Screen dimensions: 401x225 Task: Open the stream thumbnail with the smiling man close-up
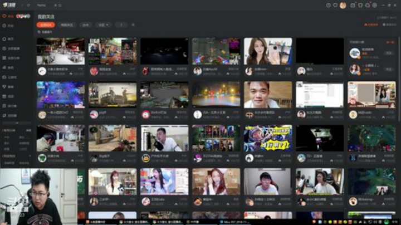click(268, 95)
